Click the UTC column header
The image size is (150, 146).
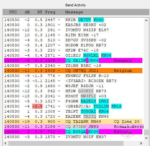click(13, 12)
